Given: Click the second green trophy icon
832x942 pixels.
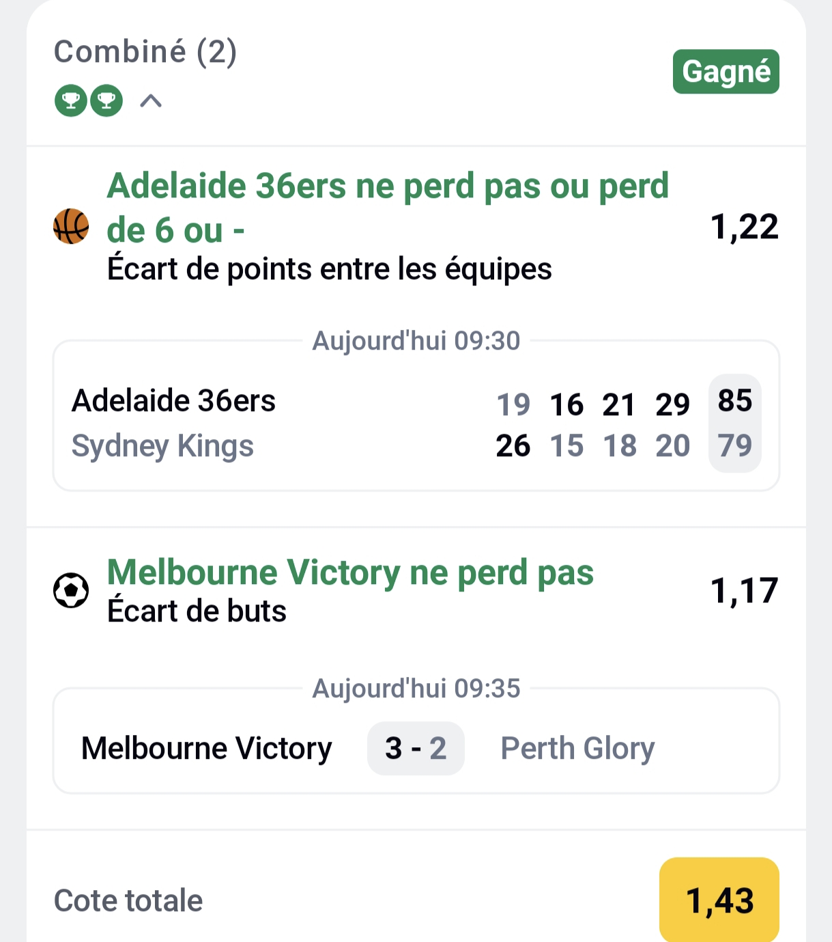Looking at the screenshot, I should tap(106, 101).
